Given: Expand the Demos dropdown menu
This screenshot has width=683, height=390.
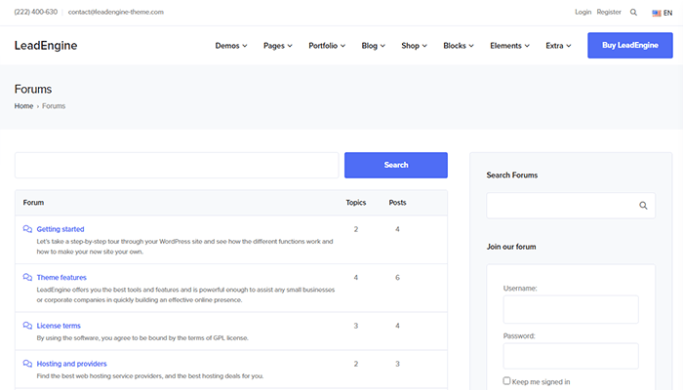Looking at the screenshot, I should click(231, 46).
